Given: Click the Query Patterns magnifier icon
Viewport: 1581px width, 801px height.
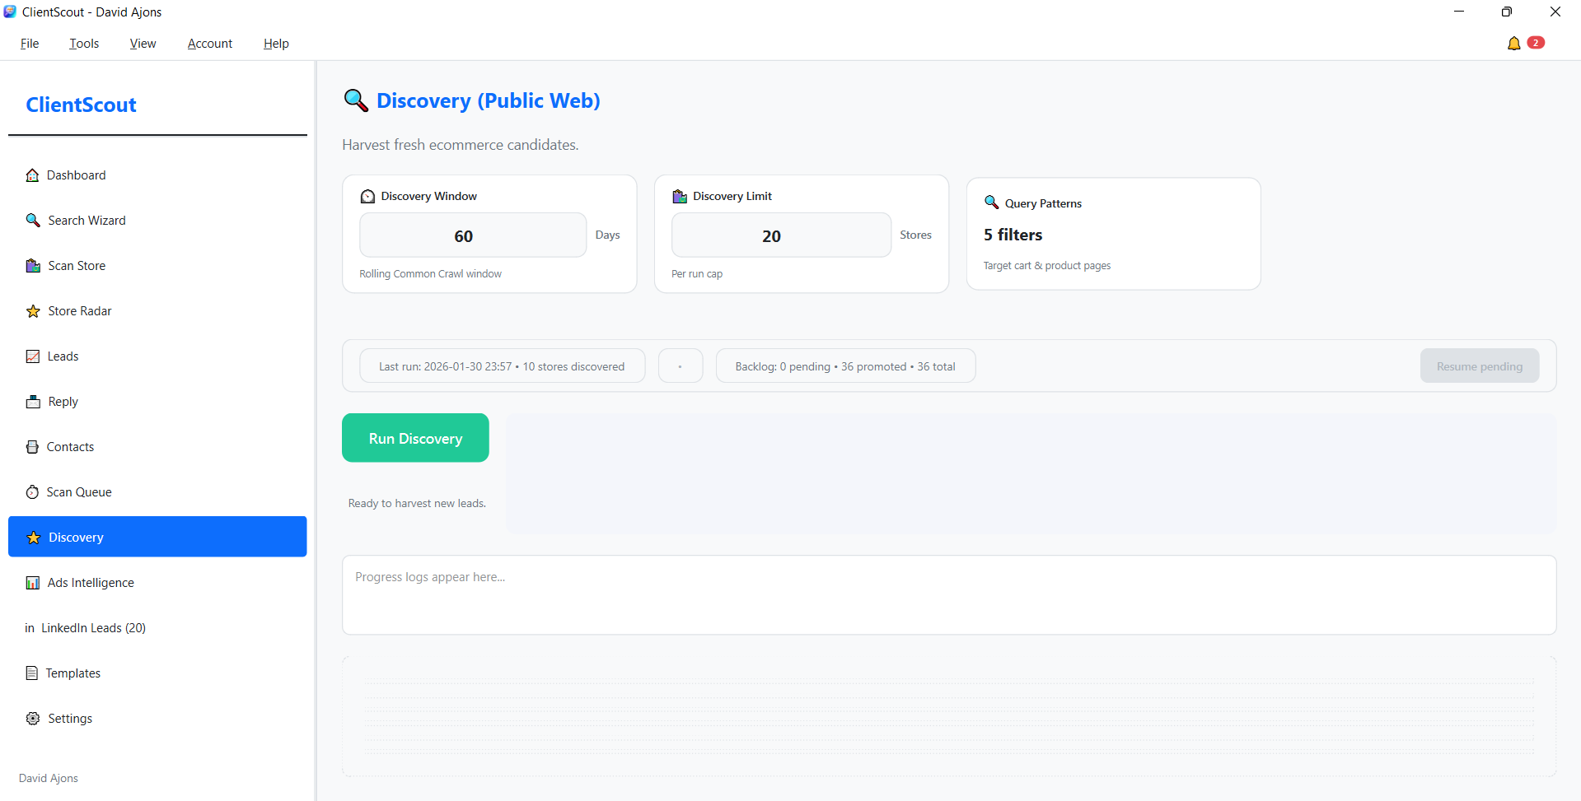Looking at the screenshot, I should (992, 203).
